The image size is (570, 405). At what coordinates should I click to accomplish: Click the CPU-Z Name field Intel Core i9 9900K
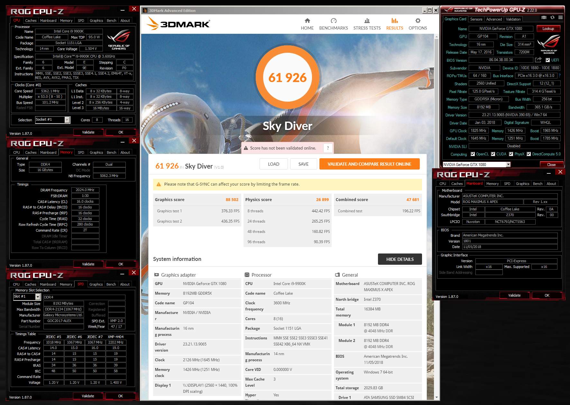69,31
